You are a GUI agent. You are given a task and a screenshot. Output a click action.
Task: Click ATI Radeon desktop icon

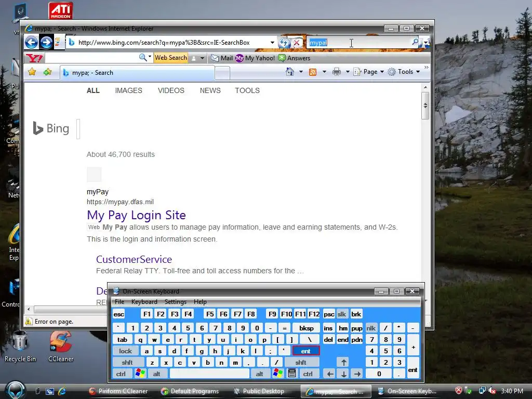click(61, 10)
